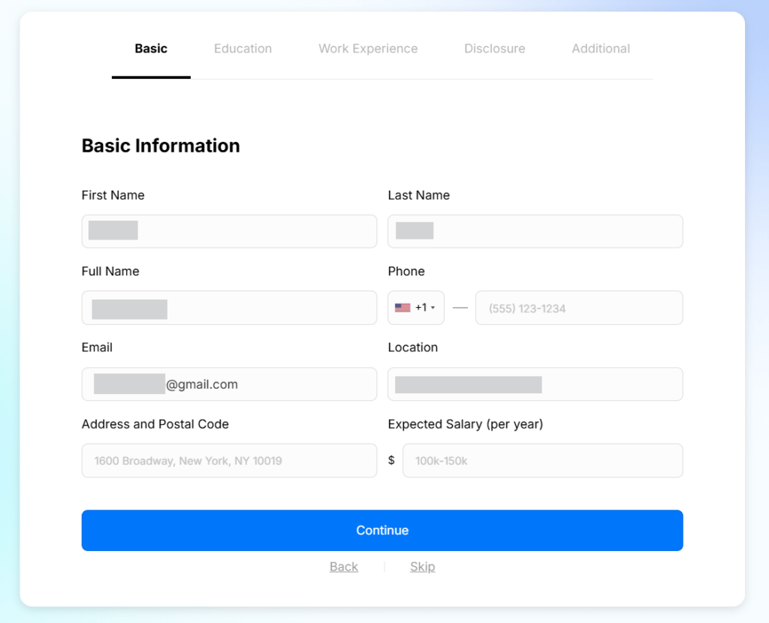Select the Address and Postal Code field
769x623 pixels.
coord(229,461)
